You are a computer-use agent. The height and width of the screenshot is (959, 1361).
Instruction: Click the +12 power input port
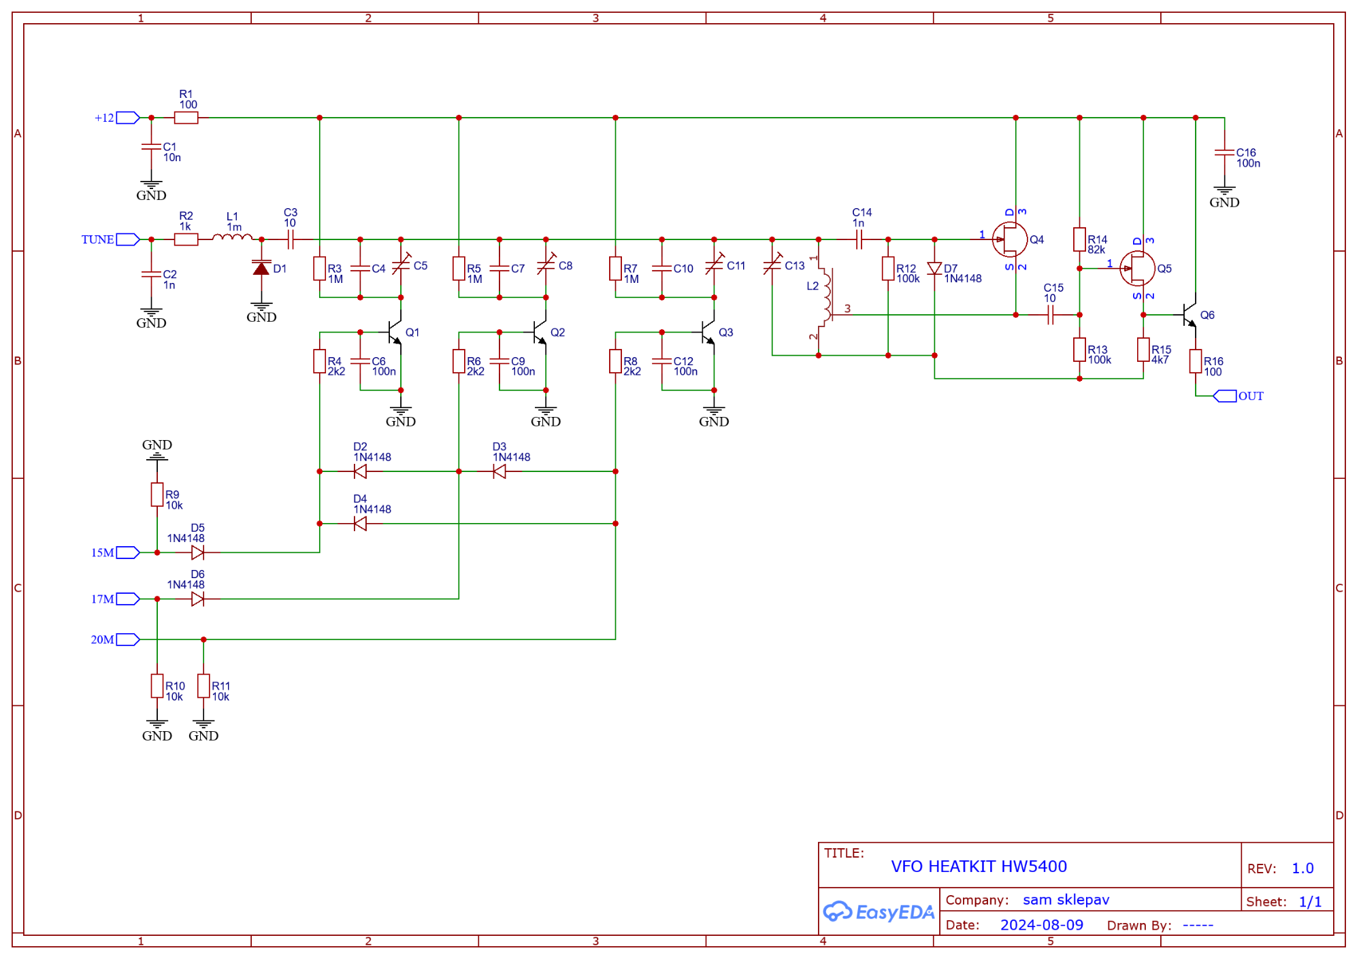click(127, 118)
